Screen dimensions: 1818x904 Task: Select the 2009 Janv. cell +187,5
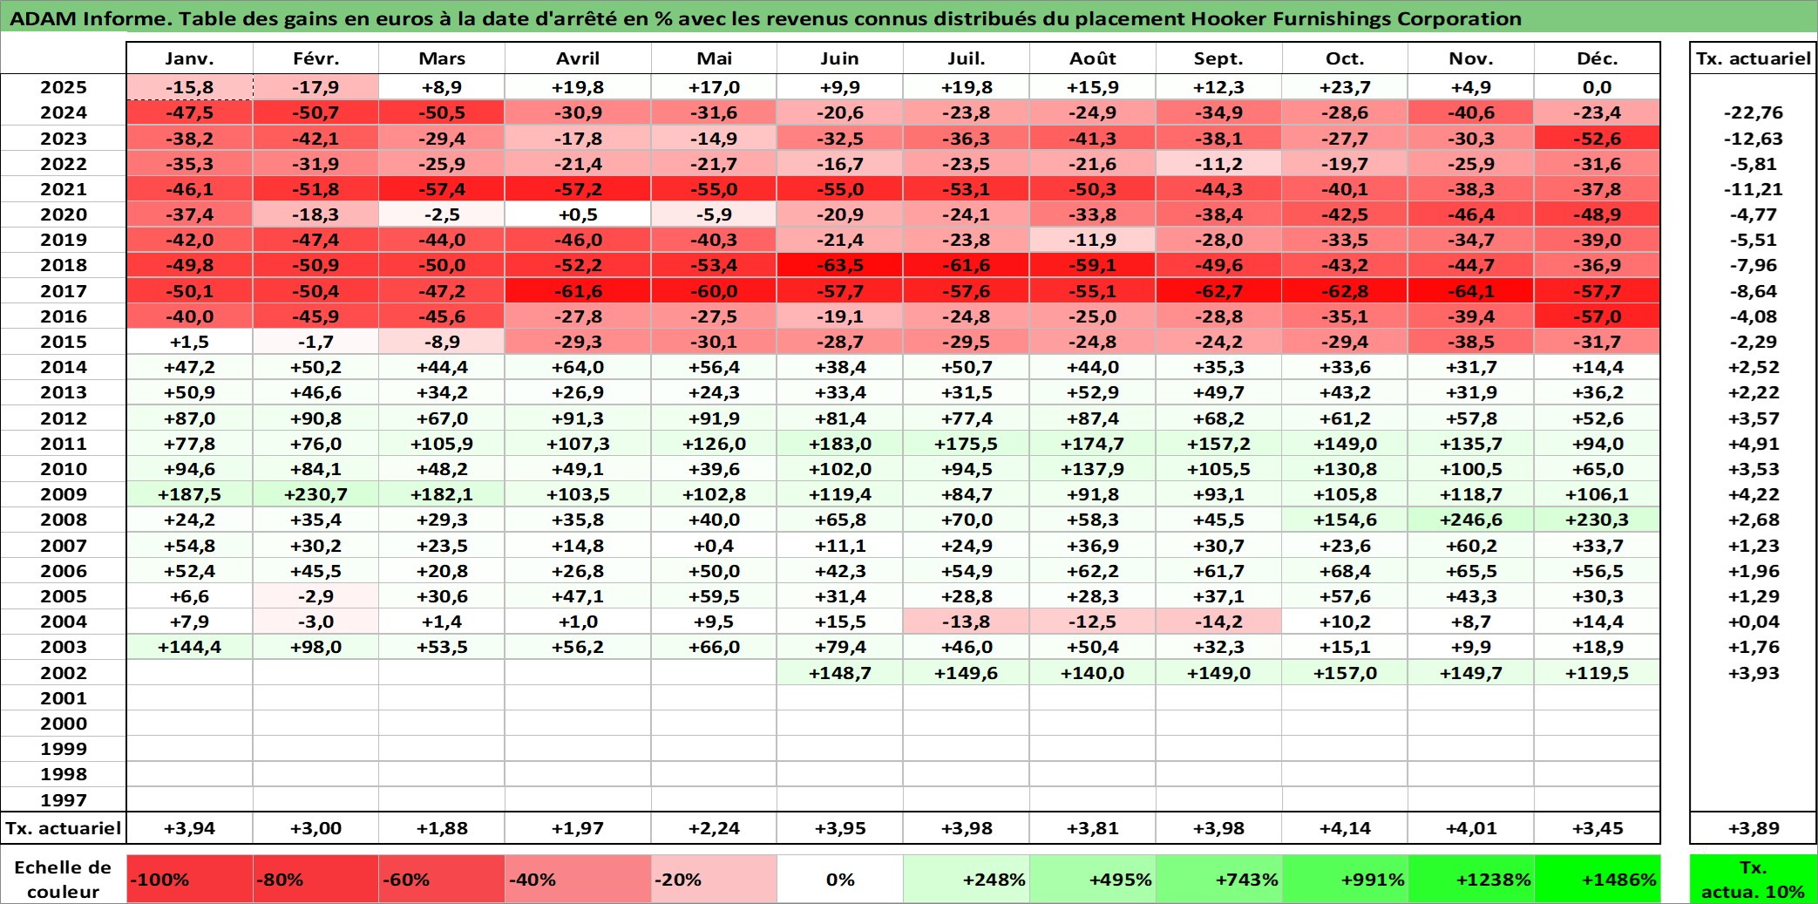(190, 494)
